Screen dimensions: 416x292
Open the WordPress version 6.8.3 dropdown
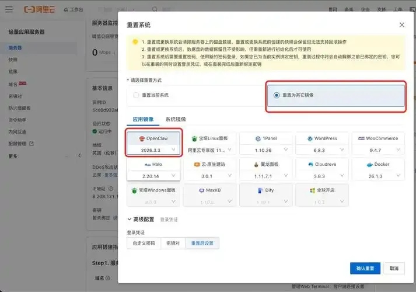(x=322, y=150)
